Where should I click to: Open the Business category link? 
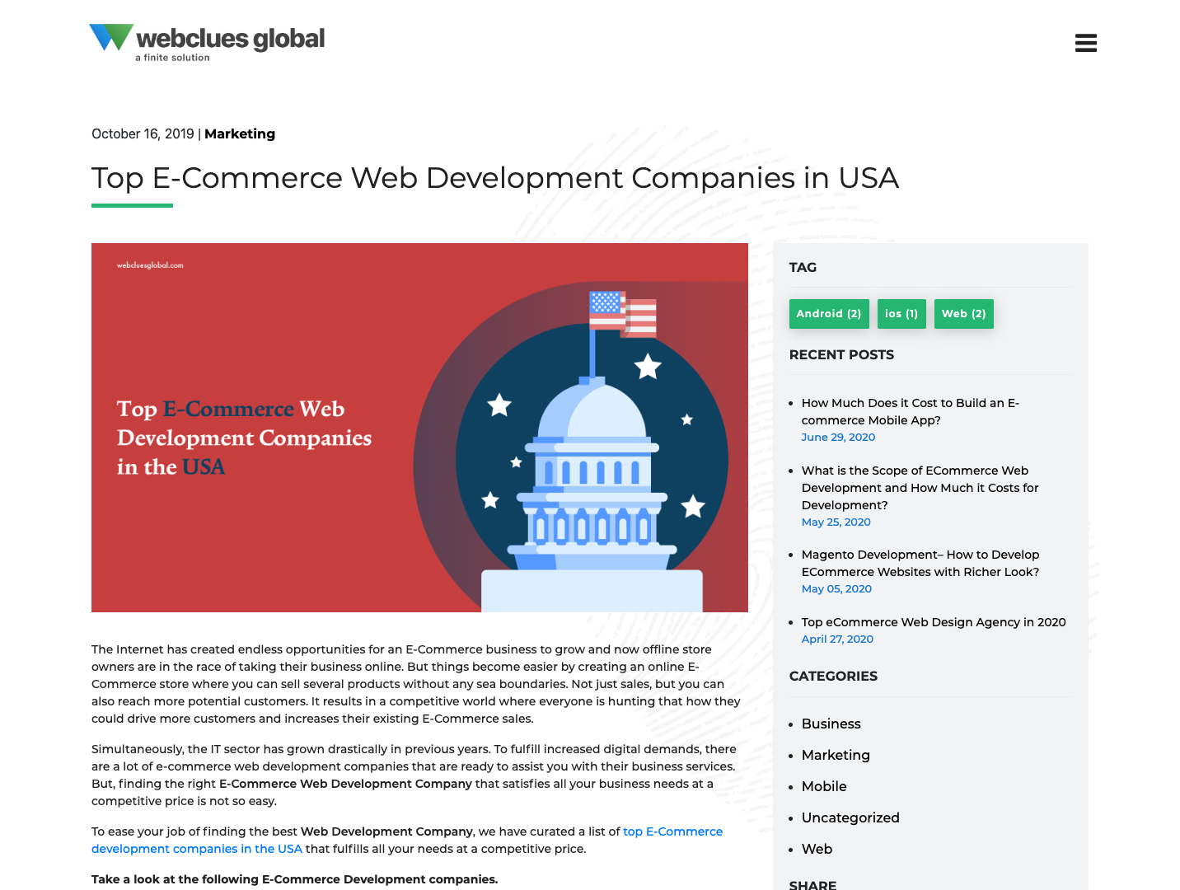pyautogui.click(x=831, y=724)
